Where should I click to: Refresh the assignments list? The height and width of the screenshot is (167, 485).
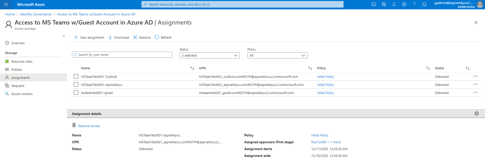pyautogui.click(x=163, y=37)
